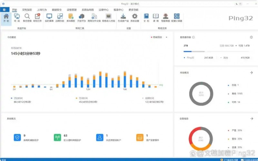Open 远程协助 remote assistance tool
258x161 pixels.
coord(60,17)
